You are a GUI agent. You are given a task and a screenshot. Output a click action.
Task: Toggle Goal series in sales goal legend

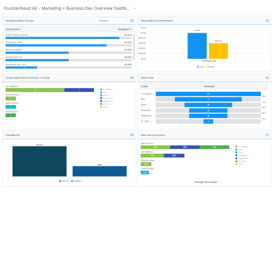pyautogui.click(x=200, y=67)
